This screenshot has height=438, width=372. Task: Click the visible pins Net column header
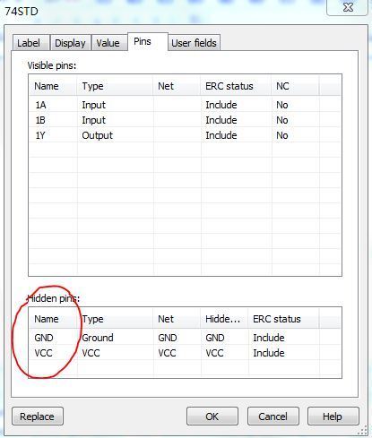[177, 86]
